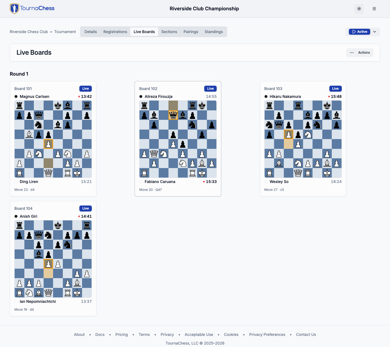Click the Fabiano Caruana player name
Image resolution: width=390 pixels, height=347 pixels.
tap(160, 182)
